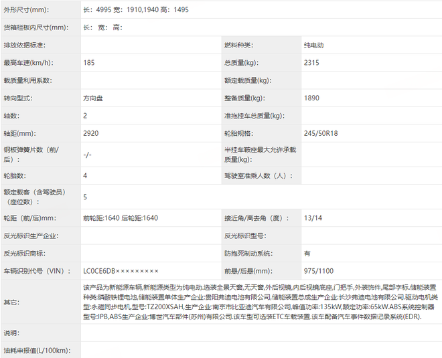Click the curb weight value 1890
Image resolution: width=442 pixels, height=358 pixels.
tap(311, 98)
